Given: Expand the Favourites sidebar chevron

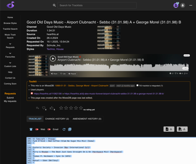Looking at the screenshot, I should [10, 53].
